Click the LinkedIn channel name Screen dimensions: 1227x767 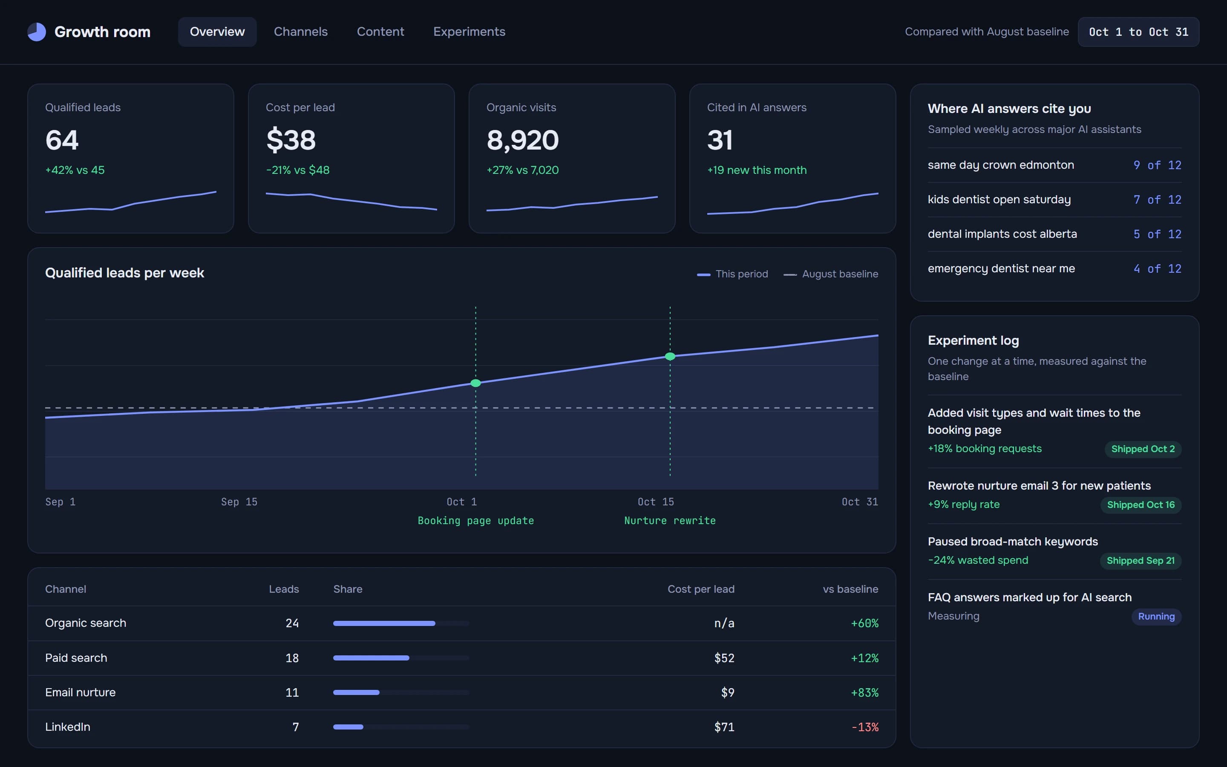pyautogui.click(x=67, y=727)
